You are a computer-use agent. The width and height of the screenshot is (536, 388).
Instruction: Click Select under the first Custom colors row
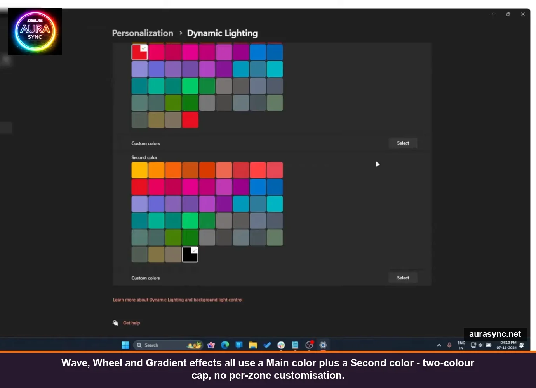click(403, 143)
